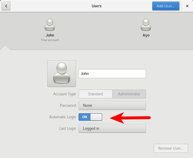This screenshot has width=193, height=158.
Task: Click the Users title in header
Action: (x=96, y=6)
